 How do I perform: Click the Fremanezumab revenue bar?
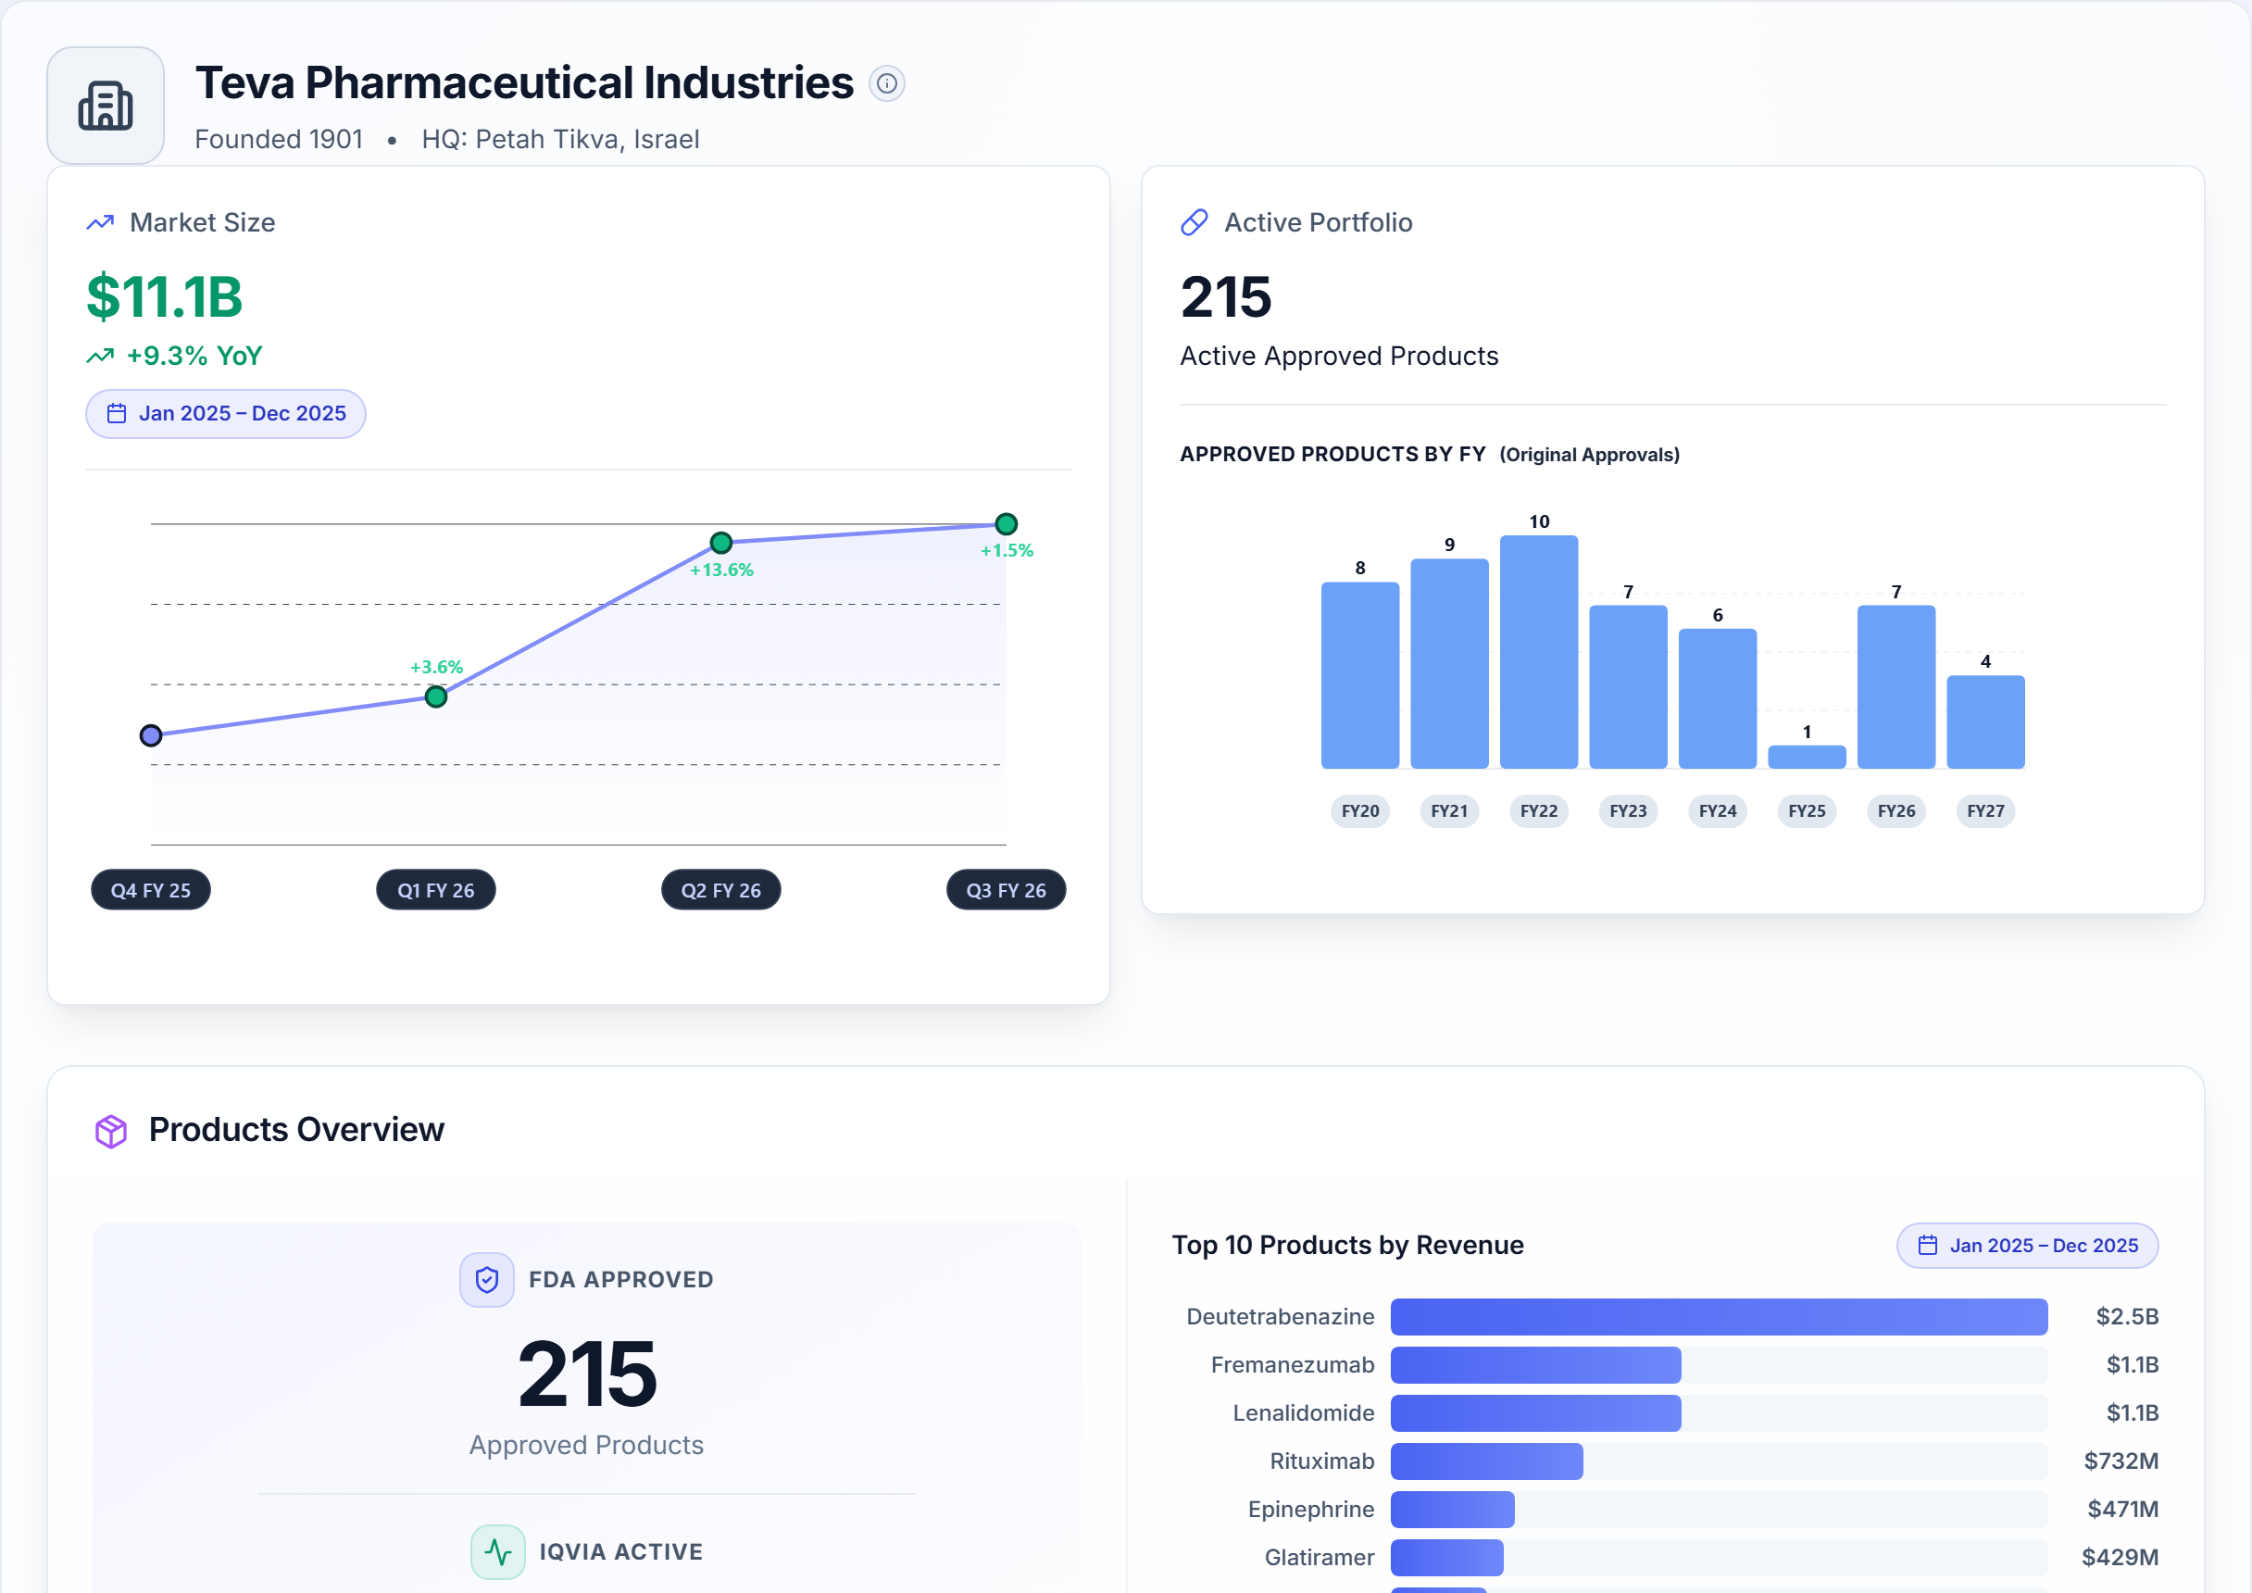coord(1536,1364)
